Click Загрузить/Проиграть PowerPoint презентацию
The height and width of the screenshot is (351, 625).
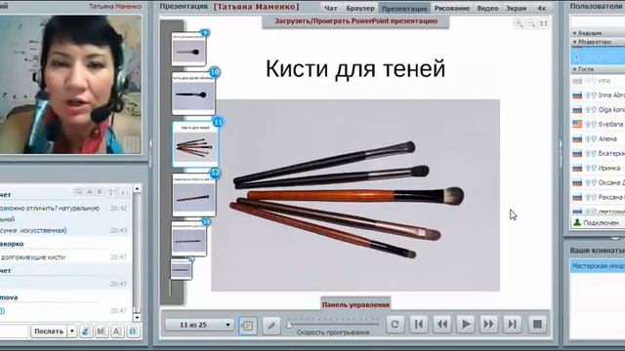pos(355,21)
